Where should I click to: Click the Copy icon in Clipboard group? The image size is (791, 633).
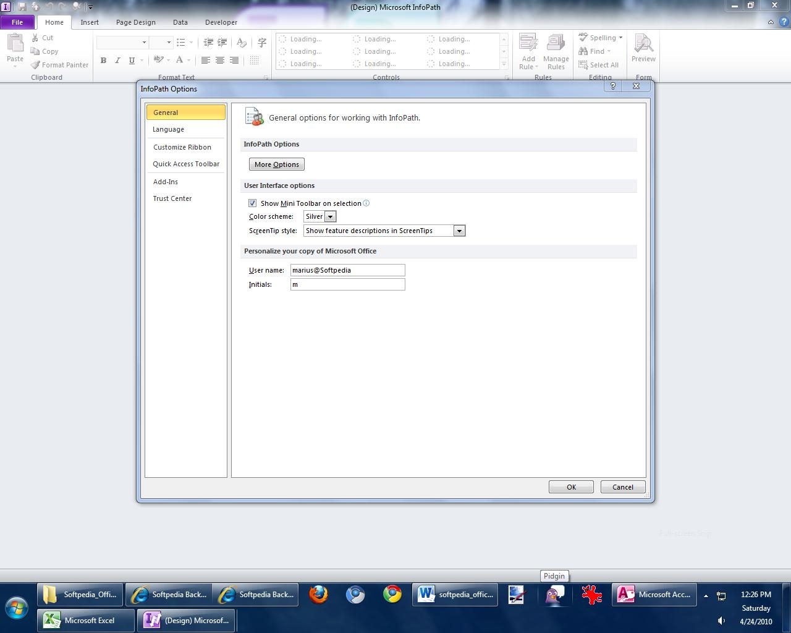[x=35, y=51]
